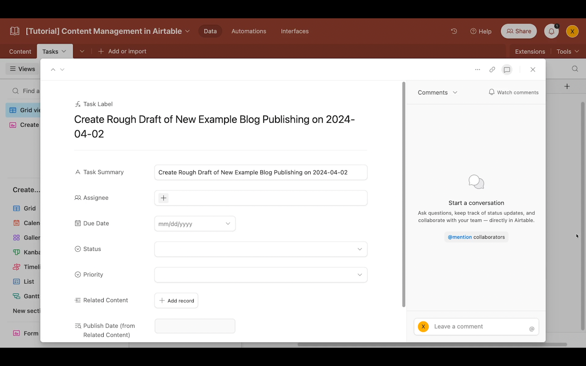Click search magnifier in toolbar
Viewport: 586px width, 366px height.
pyautogui.click(x=575, y=69)
